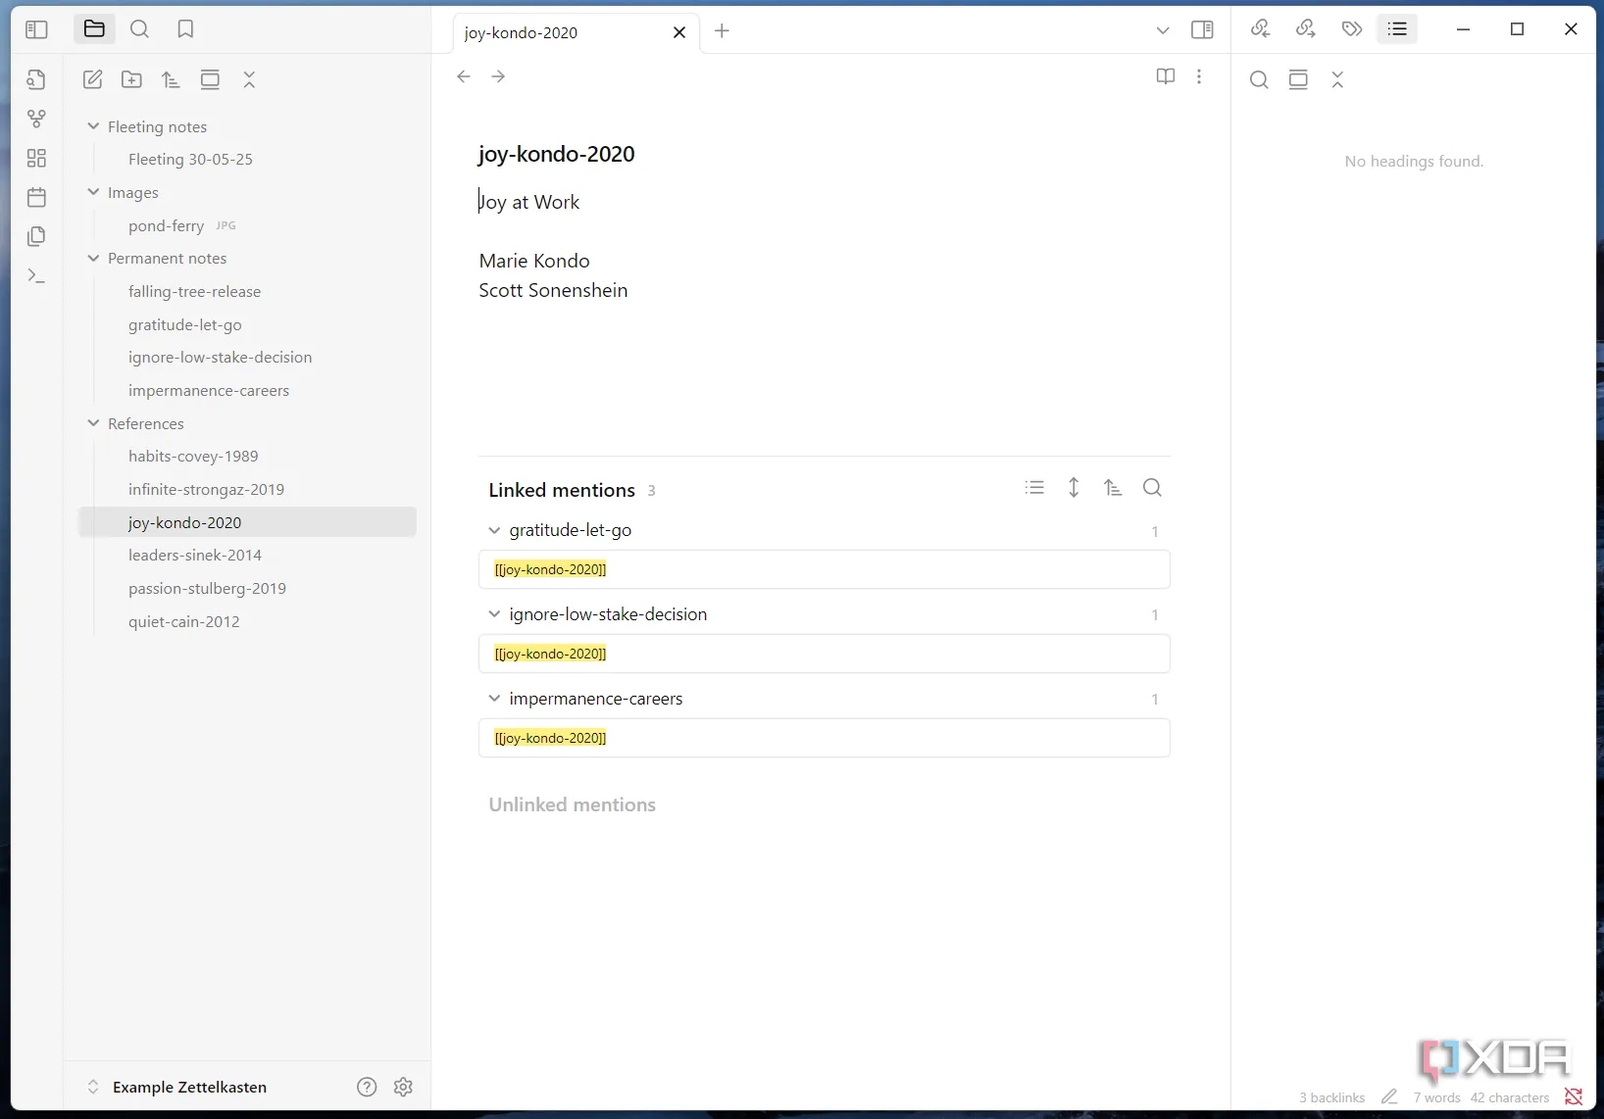Open the Bookmarks tab in left sidebar
The image size is (1604, 1119).
tap(185, 29)
